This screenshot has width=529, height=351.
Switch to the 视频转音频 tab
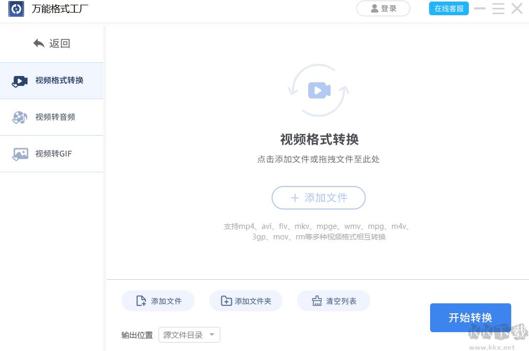click(x=51, y=117)
